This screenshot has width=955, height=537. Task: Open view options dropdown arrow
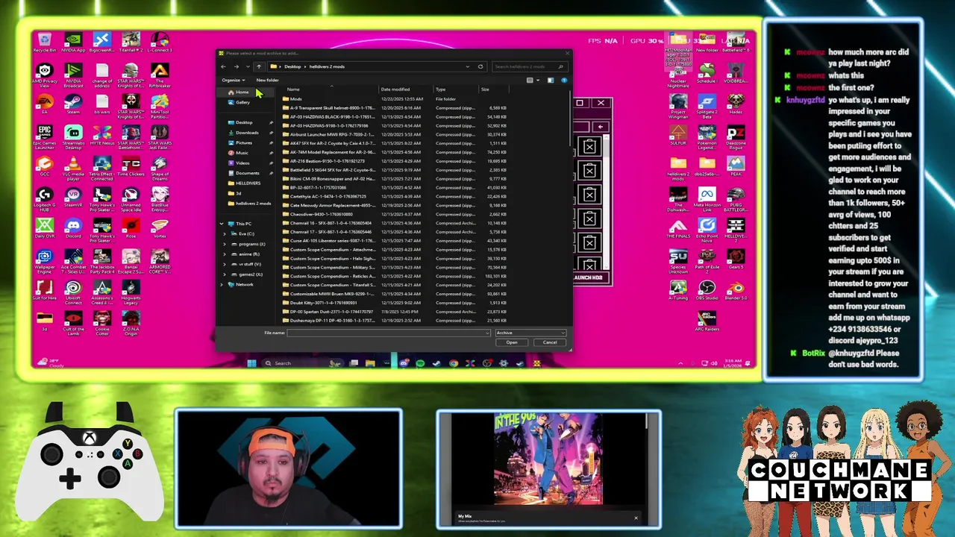tap(537, 80)
